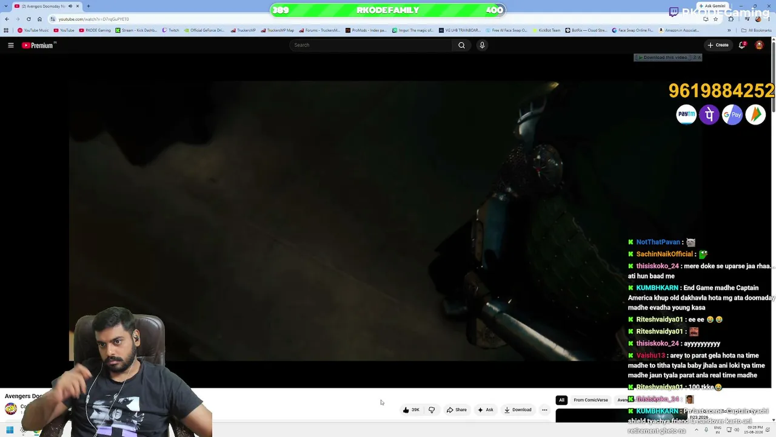Viewport: 776px width, 437px height.
Task: Open Official GeForce Drivers bookmark
Action: pyautogui.click(x=204, y=30)
